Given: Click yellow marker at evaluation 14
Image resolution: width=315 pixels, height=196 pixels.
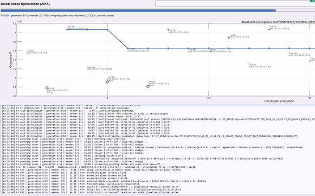Looking at the screenshot, I should (x=290, y=53).
